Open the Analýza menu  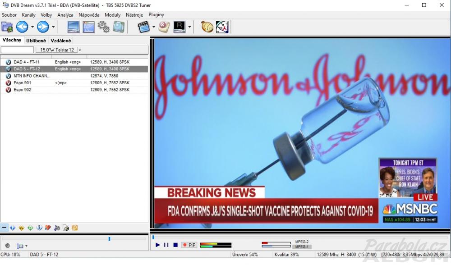point(65,15)
